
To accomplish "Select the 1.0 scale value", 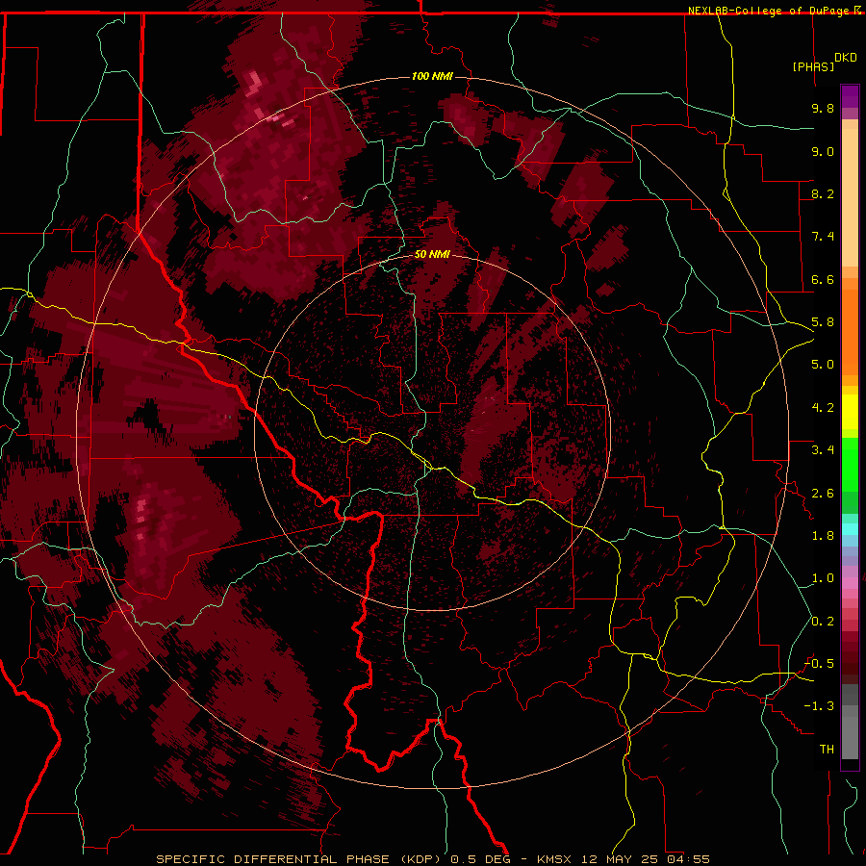I will coord(823,578).
